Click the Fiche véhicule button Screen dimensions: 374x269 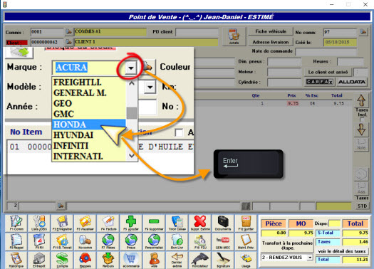[271, 31]
